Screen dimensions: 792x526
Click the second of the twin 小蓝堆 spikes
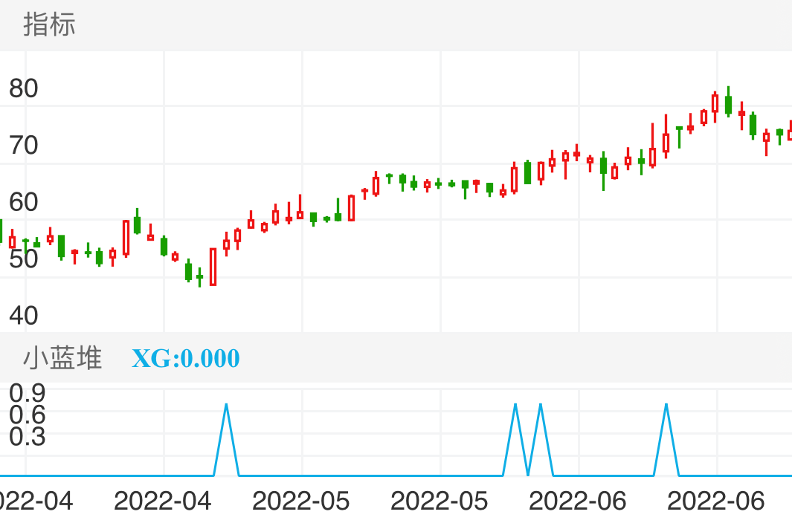(541, 406)
